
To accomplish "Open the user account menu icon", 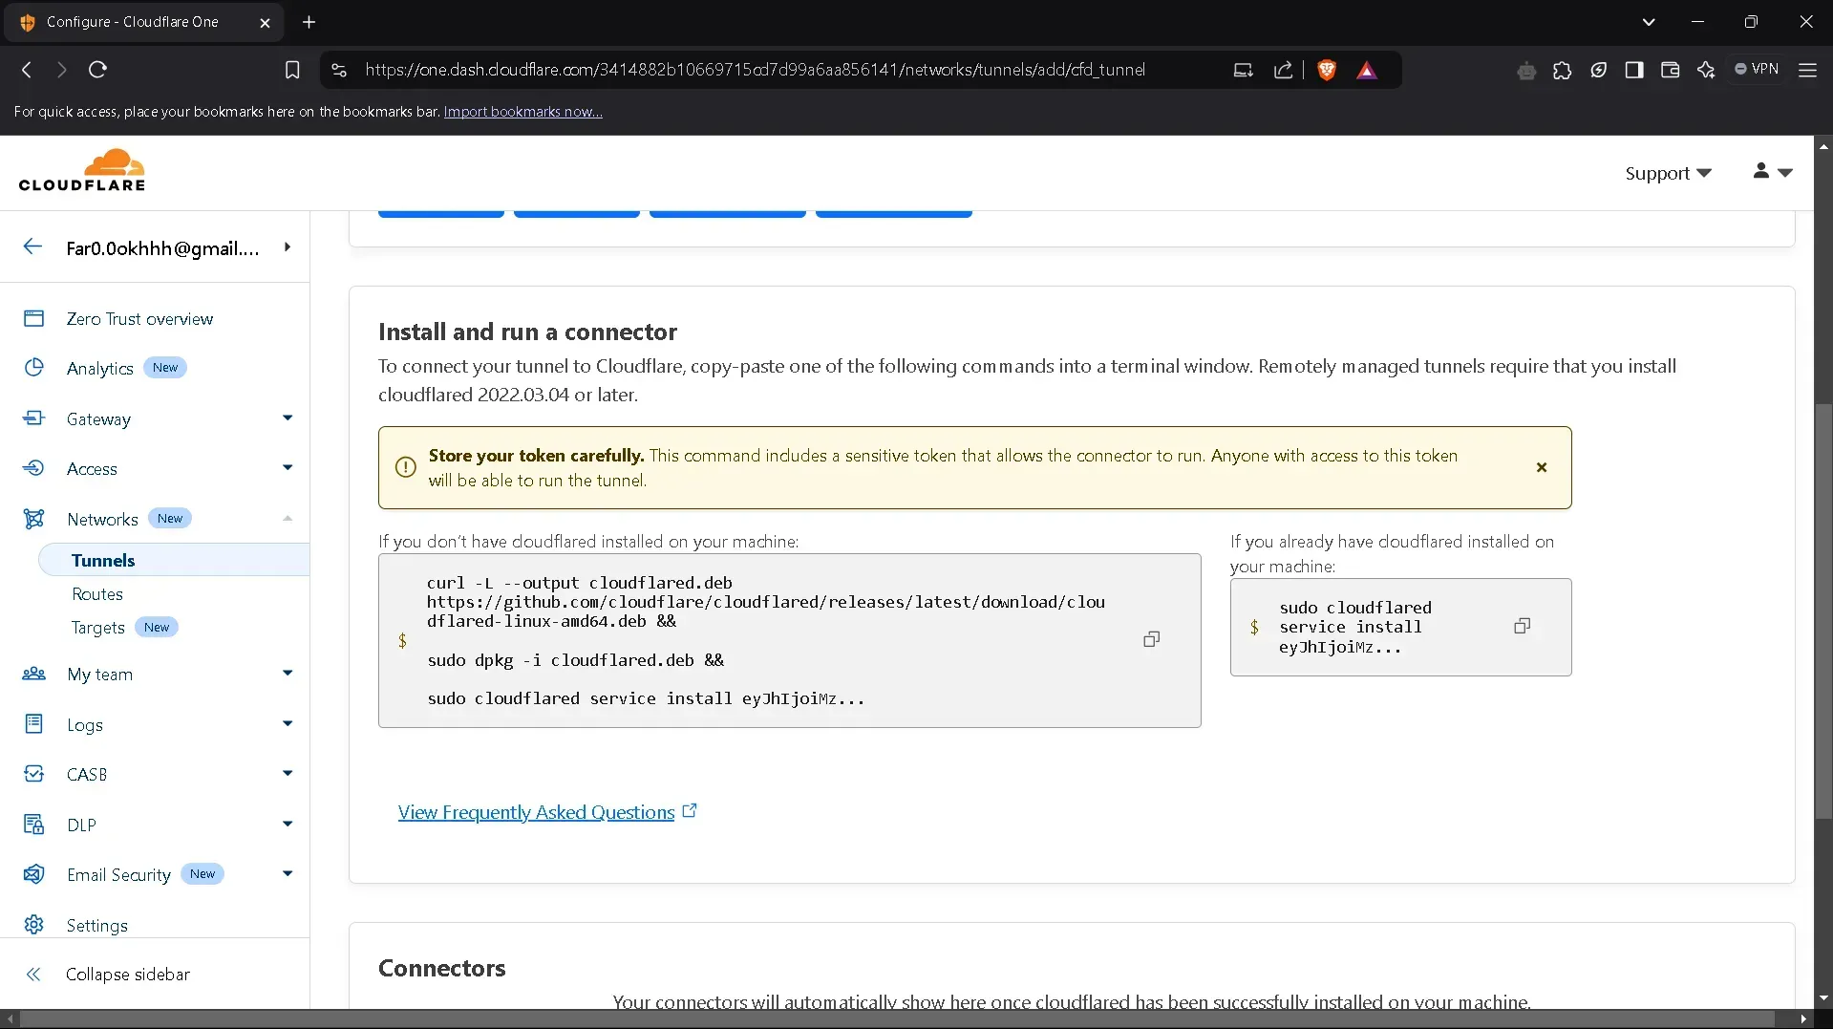I will (x=1772, y=172).
